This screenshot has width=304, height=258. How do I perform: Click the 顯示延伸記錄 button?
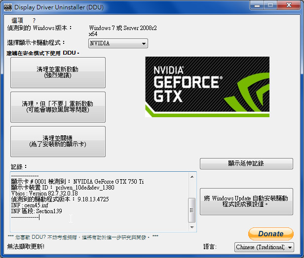coord(246,163)
